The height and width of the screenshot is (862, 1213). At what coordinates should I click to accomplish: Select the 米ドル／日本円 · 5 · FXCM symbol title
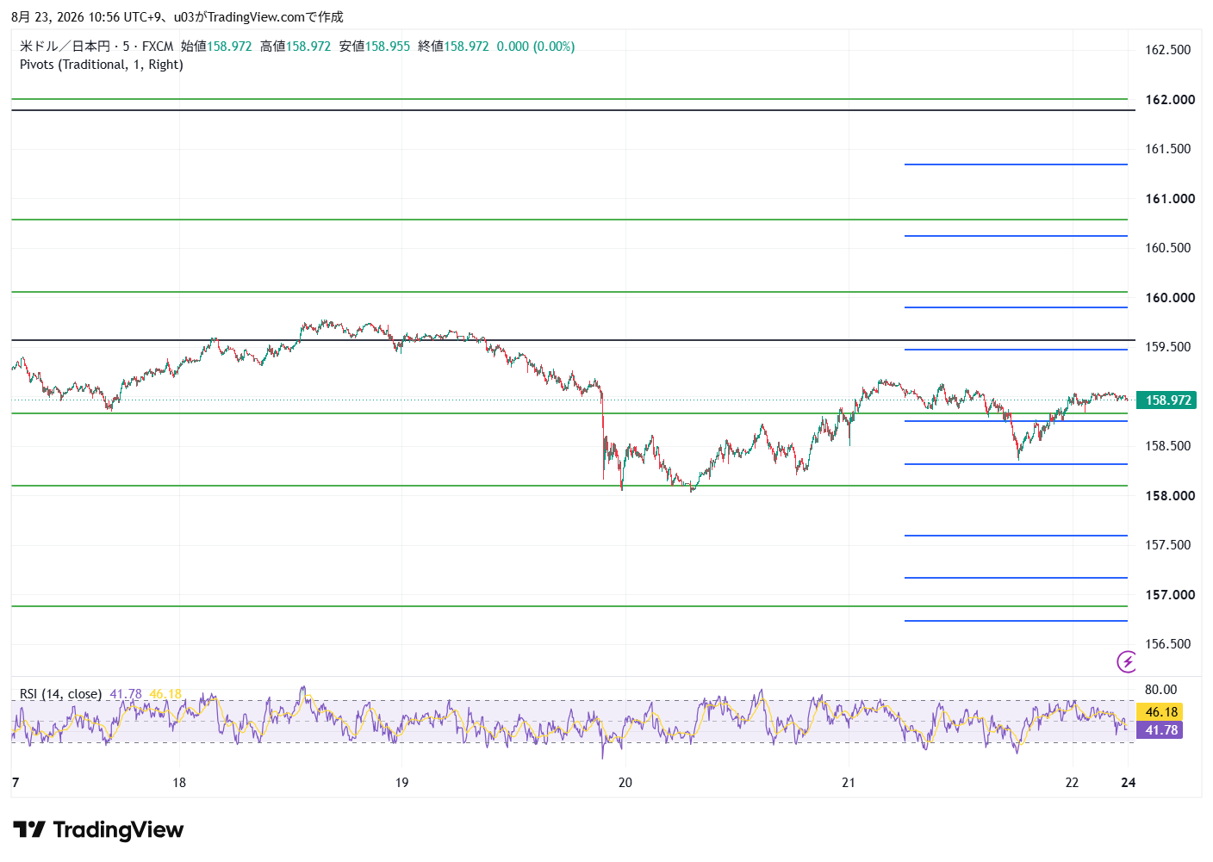pyautogui.click(x=96, y=47)
